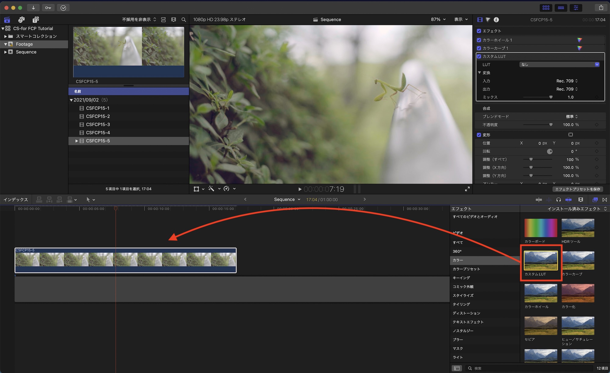The width and height of the screenshot is (610, 373).
Task: Toggle the 変形 transform checkbox
Action: pyautogui.click(x=479, y=135)
